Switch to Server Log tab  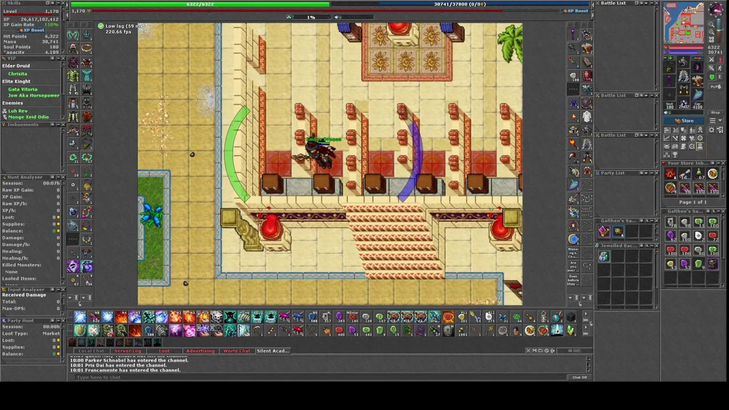[127, 351]
